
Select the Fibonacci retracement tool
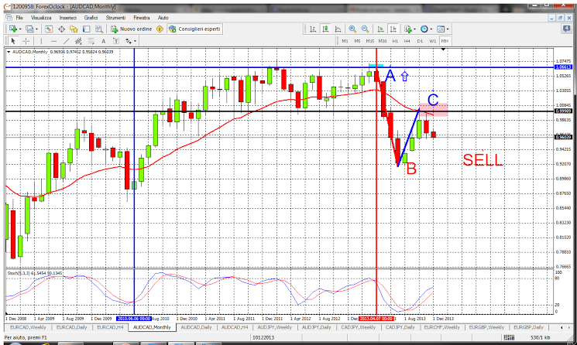coord(91,41)
